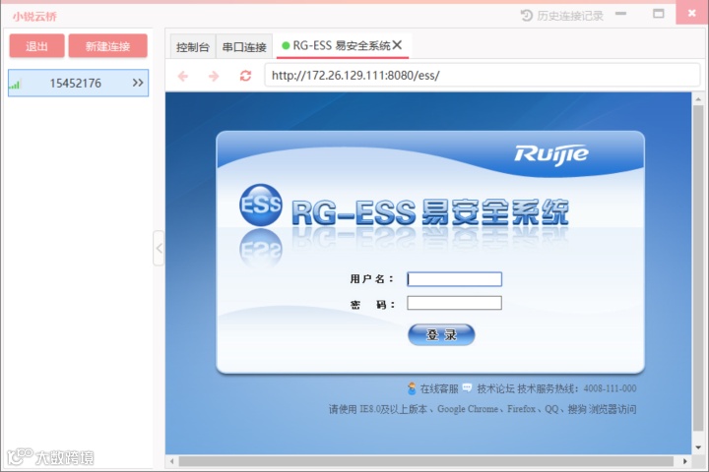Switch to the 串口连接 tab

[x=244, y=47]
